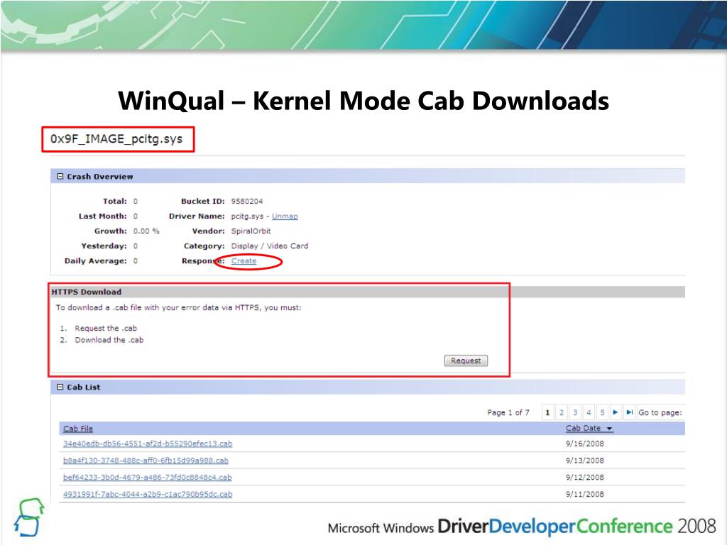Go to page 2 of cab list

[x=561, y=412]
